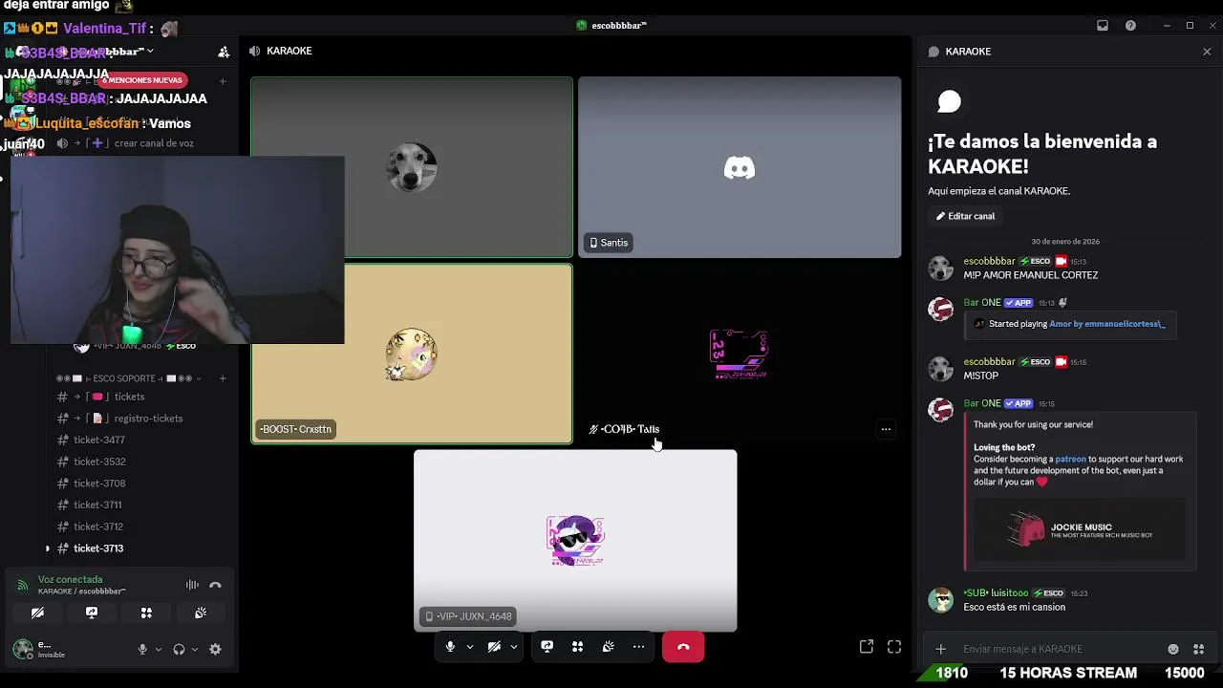Mute microphone in user panel
The width and height of the screenshot is (1223, 688).
(x=142, y=649)
